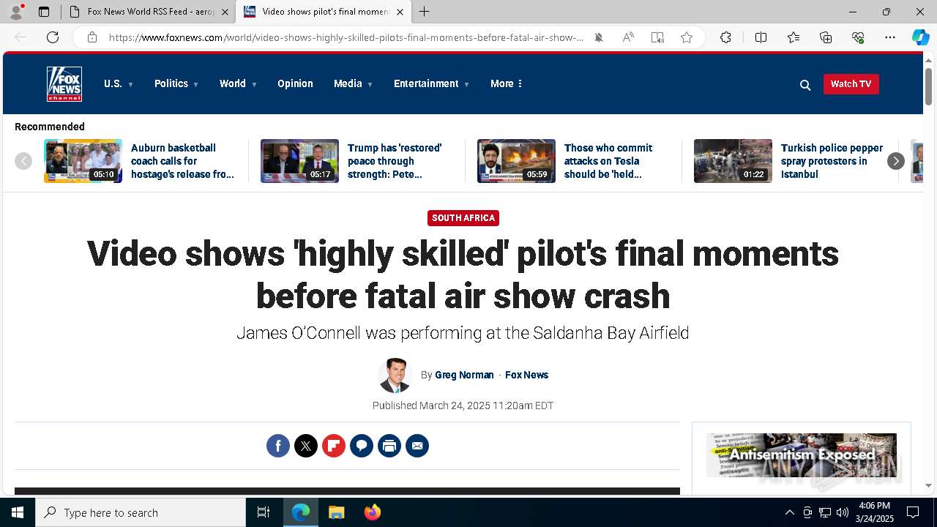Open Browser essentials heart icon

858,37
